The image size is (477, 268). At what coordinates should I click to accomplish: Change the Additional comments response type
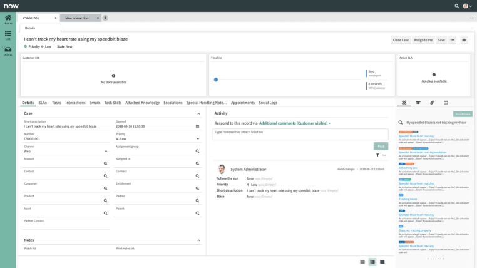[x=295, y=123]
